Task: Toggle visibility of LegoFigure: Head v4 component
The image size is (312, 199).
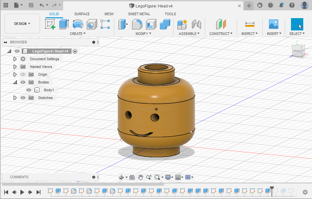Action: click(x=17, y=51)
